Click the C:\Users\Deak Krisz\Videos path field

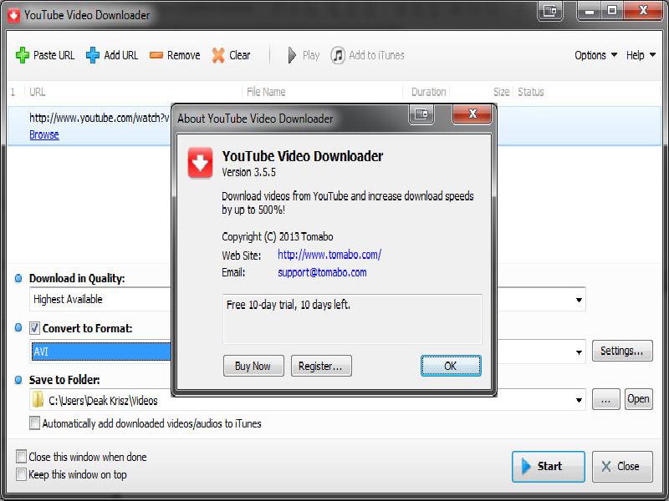coord(307,400)
